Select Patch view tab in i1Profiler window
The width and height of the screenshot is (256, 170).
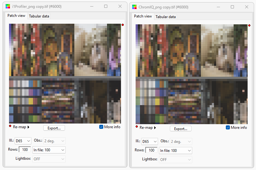[16, 16]
